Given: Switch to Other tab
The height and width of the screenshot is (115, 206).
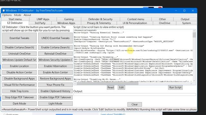Looking at the screenshot, I should [x=162, y=19].
